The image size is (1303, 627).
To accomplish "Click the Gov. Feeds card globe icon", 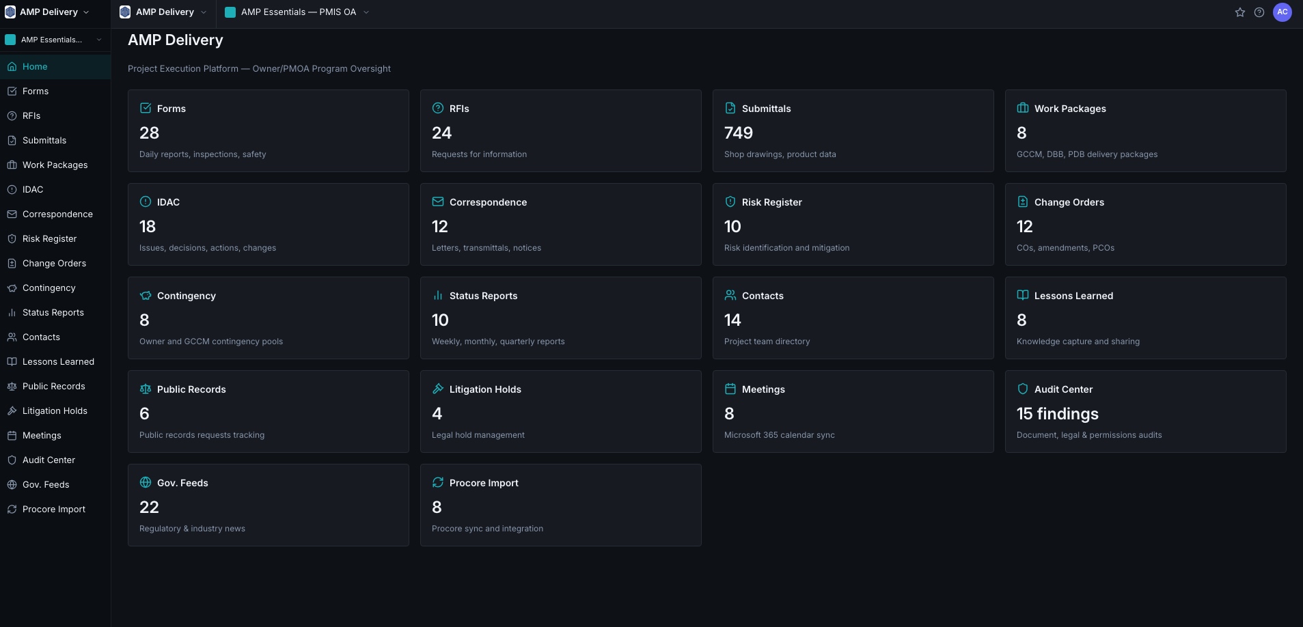I will [146, 482].
